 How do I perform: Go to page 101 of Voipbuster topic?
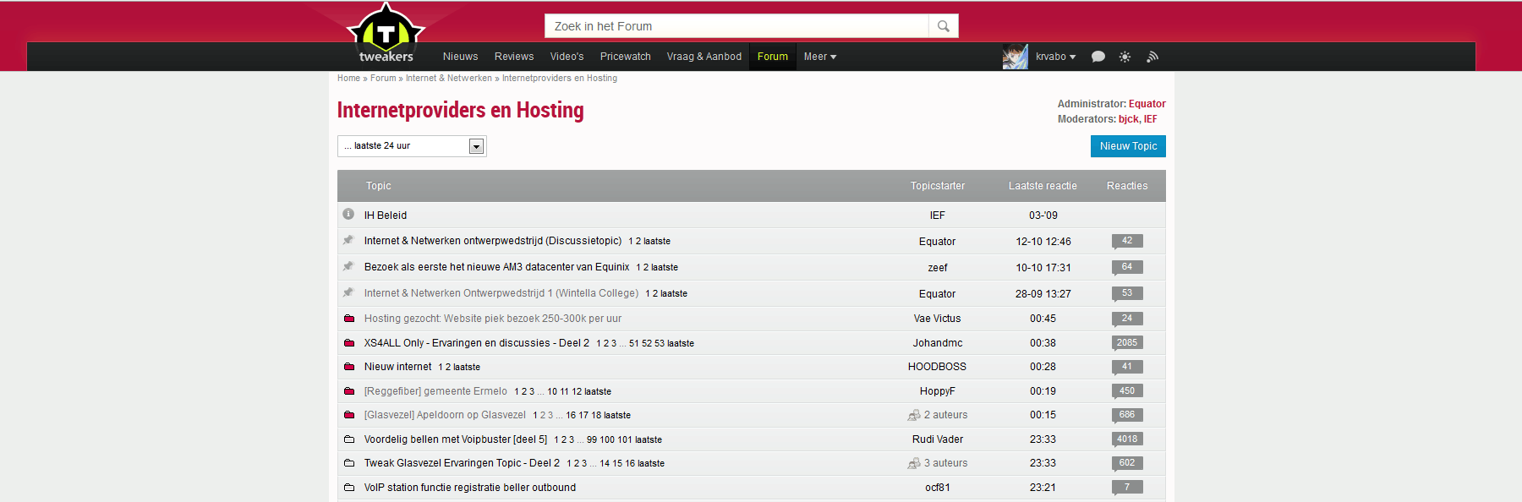pyautogui.click(x=625, y=440)
